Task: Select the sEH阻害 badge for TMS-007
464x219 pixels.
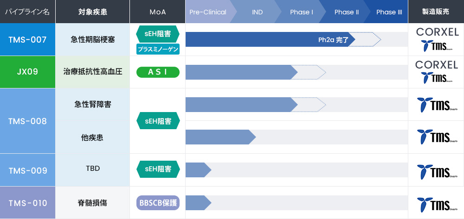Action: pyautogui.click(x=158, y=34)
